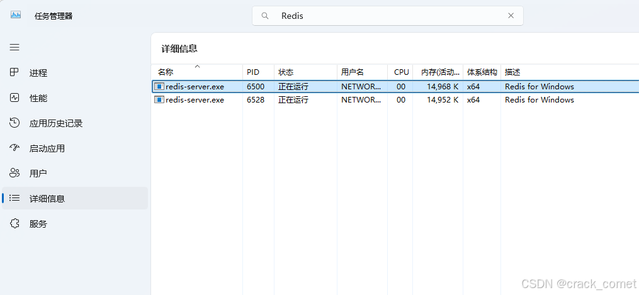Image resolution: width=639 pixels, height=295 pixels.
Task: Open the 启动应用 page icon
Action: (14, 148)
